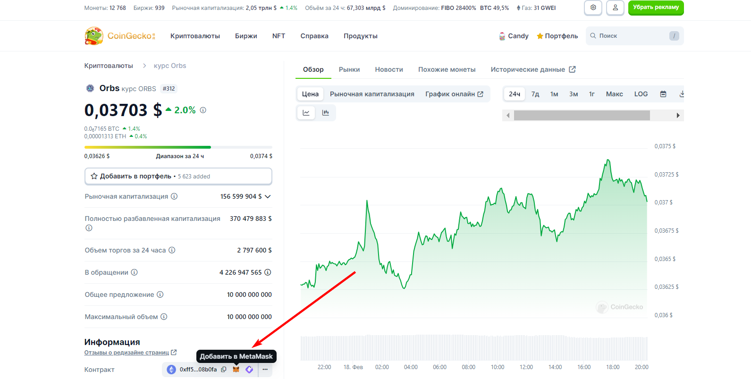Viewport: 751px width, 379px height.
Task: Click the MetaMask fox icon
Action: pos(236,370)
